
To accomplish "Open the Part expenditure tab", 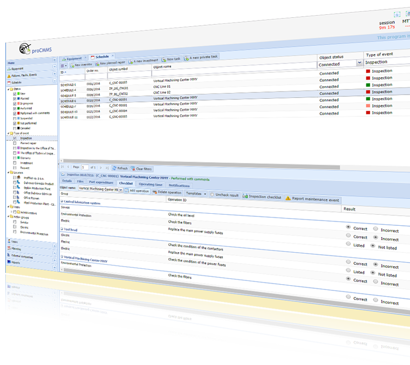I will coord(101,182).
